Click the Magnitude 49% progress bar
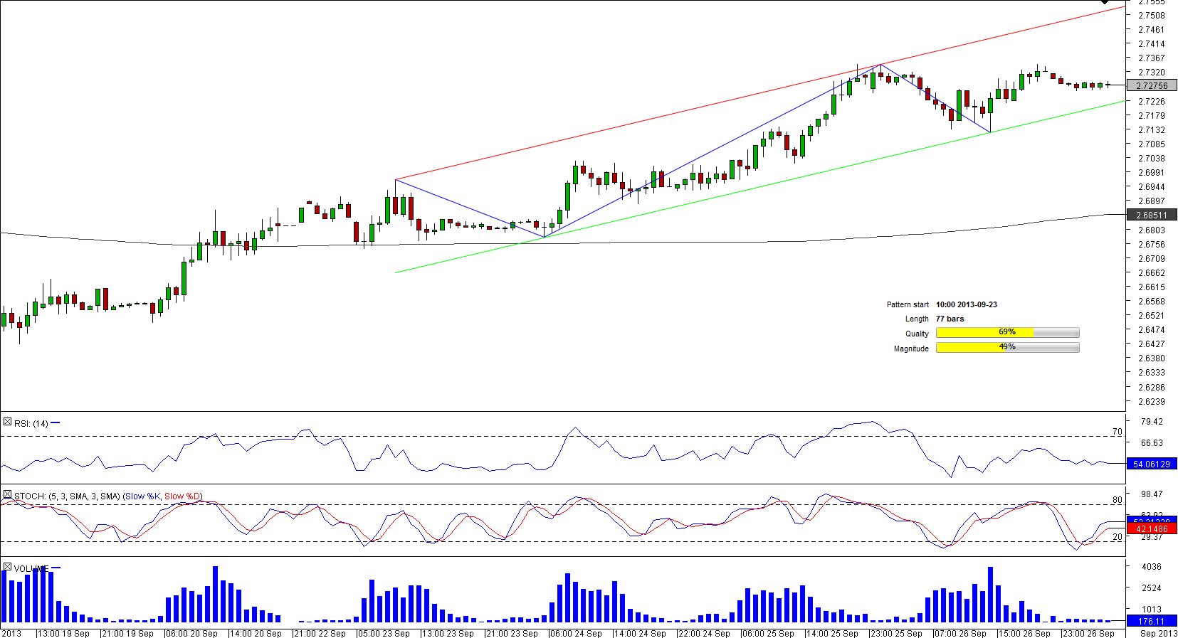 pos(1008,348)
